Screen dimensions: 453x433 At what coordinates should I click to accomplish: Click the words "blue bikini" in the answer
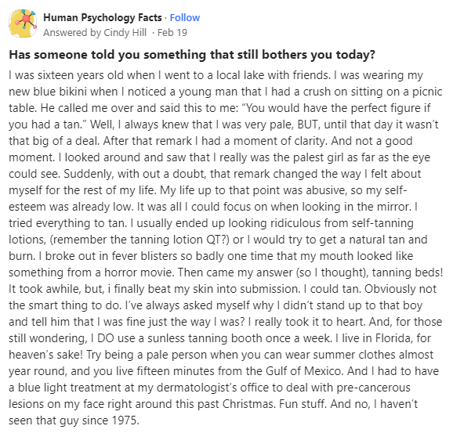(60, 92)
